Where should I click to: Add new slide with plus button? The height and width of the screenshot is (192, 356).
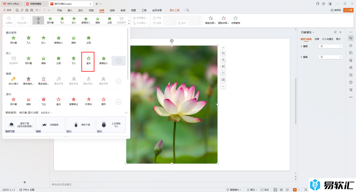[x=24, y=182]
